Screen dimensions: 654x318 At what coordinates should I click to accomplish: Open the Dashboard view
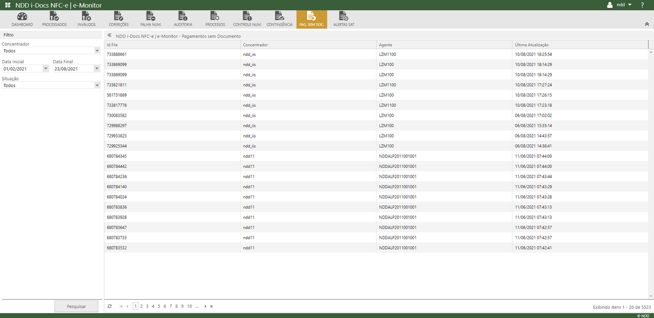click(22, 19)
